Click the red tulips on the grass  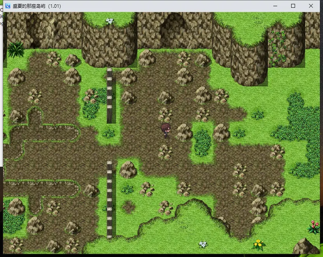click(x=314, y=227)
